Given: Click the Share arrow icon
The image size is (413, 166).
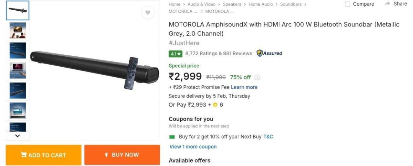Looking at the screenshot, I should pos(388,4).
